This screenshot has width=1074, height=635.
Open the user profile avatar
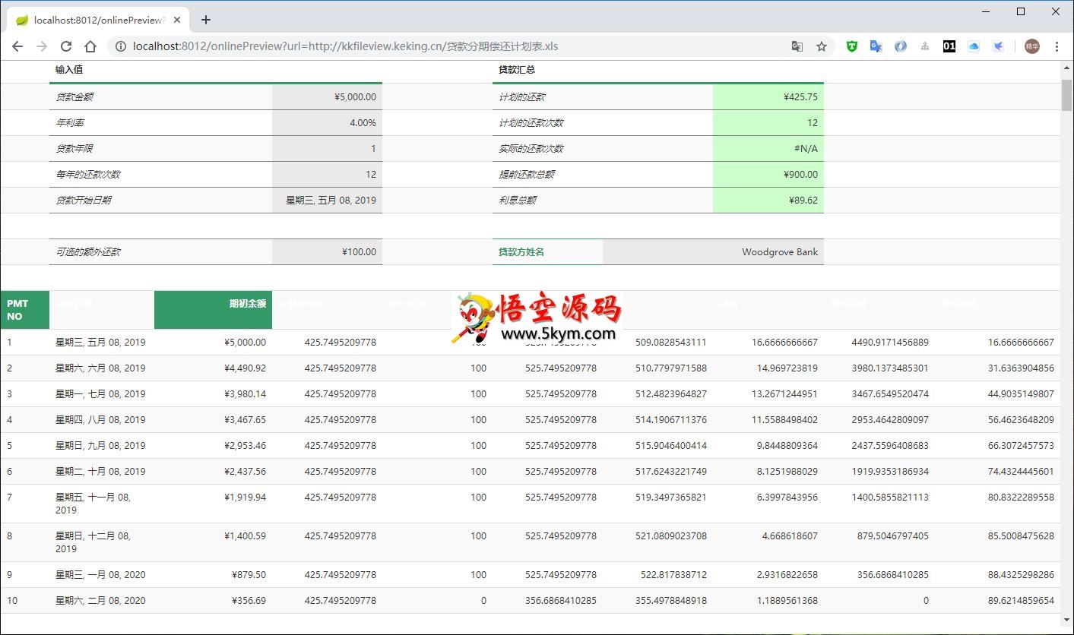click(x=1031, y=46)
